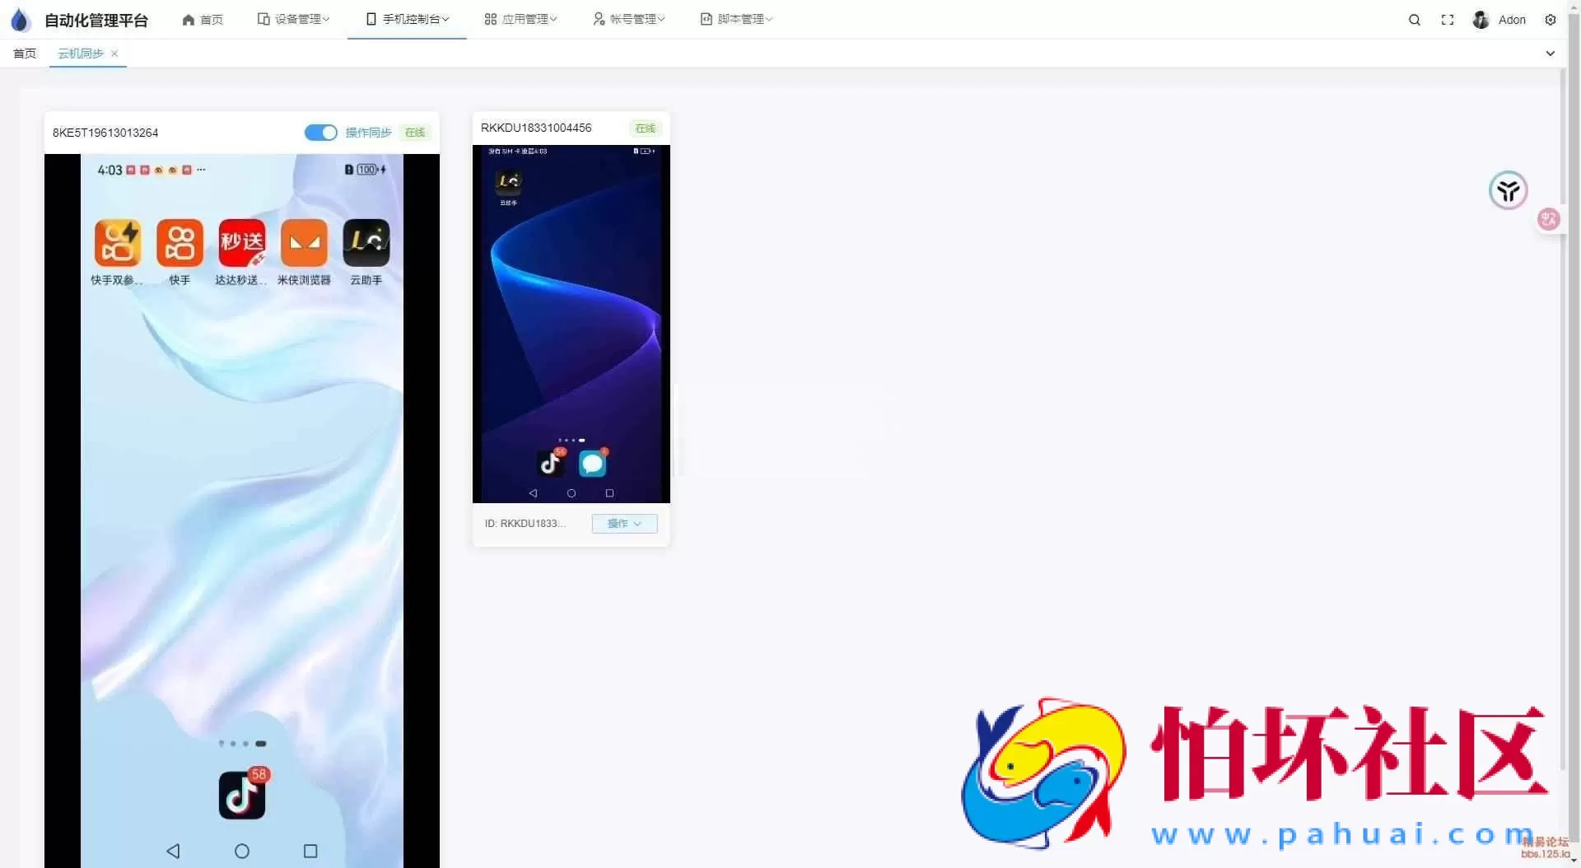This screenshot has width=1581, height=868.
Task: Tap the home circle button on the phone mirror
Action: (x=242, y=850)
